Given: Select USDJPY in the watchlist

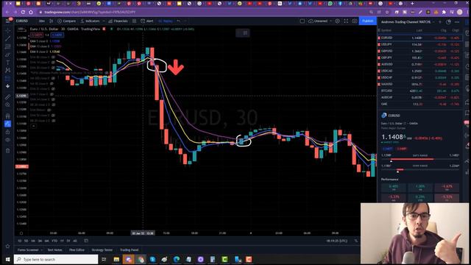Looking at the screenshot, I should coord(419,44).
